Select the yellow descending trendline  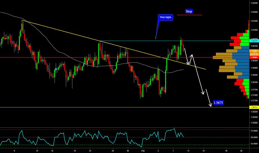(114, 45)
